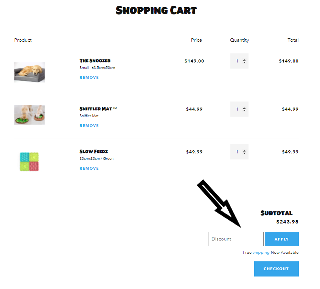
Task: Remove the Sniffler Mat from cart
Action: (x=89, y=125)
